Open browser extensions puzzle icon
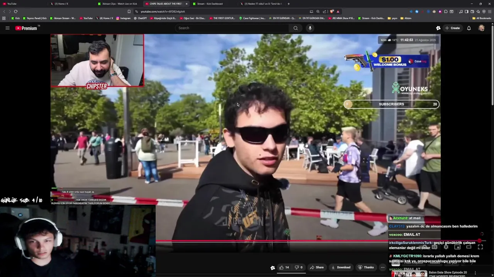Viewport: 494px width, 277px height. tap(446, 12)
